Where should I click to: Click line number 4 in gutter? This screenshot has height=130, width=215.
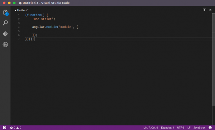(19, 27)
